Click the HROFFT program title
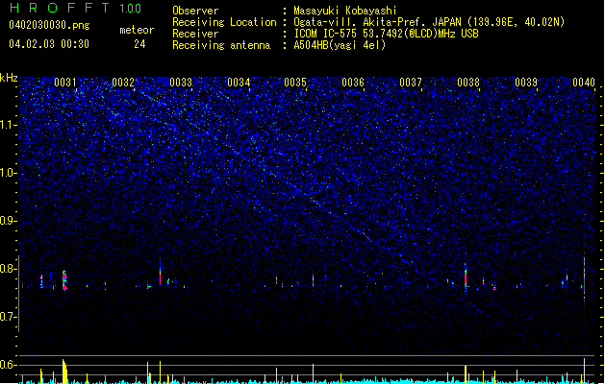The width and height of the screenshot is (605, 384). [60, 8]
